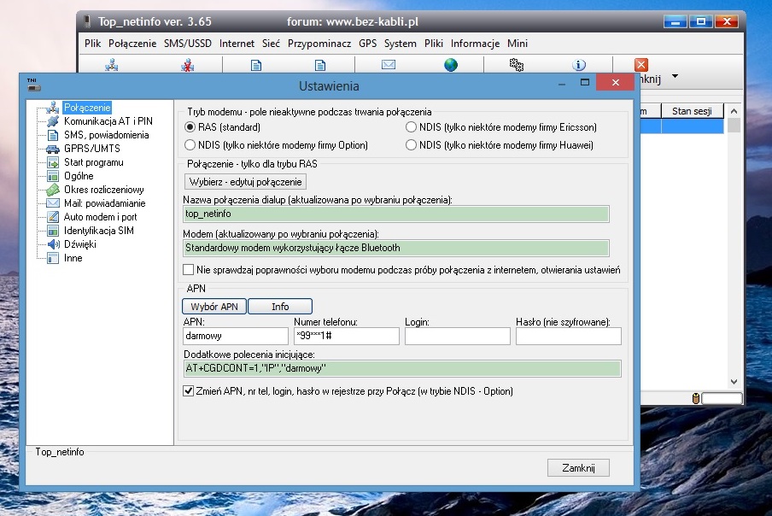Select Identyfikacja SIM in settings tree
Image resolution: width=772 pixels, height=516 pixels.
coord(98,231)
